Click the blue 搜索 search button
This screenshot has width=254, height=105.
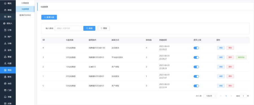(89, 28)
